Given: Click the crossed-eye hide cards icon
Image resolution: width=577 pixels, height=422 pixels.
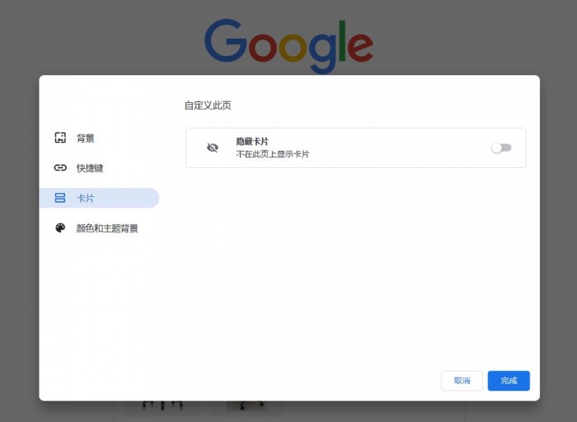Looking at the screenshot, I should (213, 148).
